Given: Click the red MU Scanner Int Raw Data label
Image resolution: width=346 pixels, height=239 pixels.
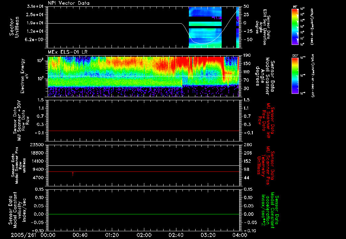Looking at the screenshot, I should pyautogui.click(x=267, y=120).
